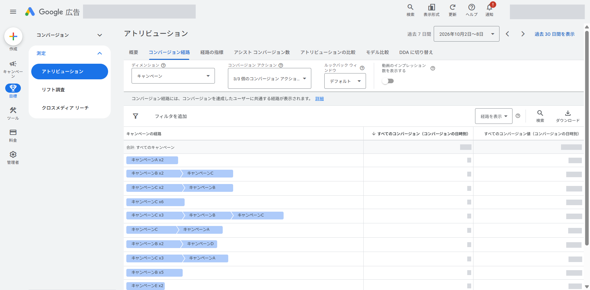Open ルックバック デフォルト dropdown
This screenshot has width=590, height=290.
click(x=345, y=81)
